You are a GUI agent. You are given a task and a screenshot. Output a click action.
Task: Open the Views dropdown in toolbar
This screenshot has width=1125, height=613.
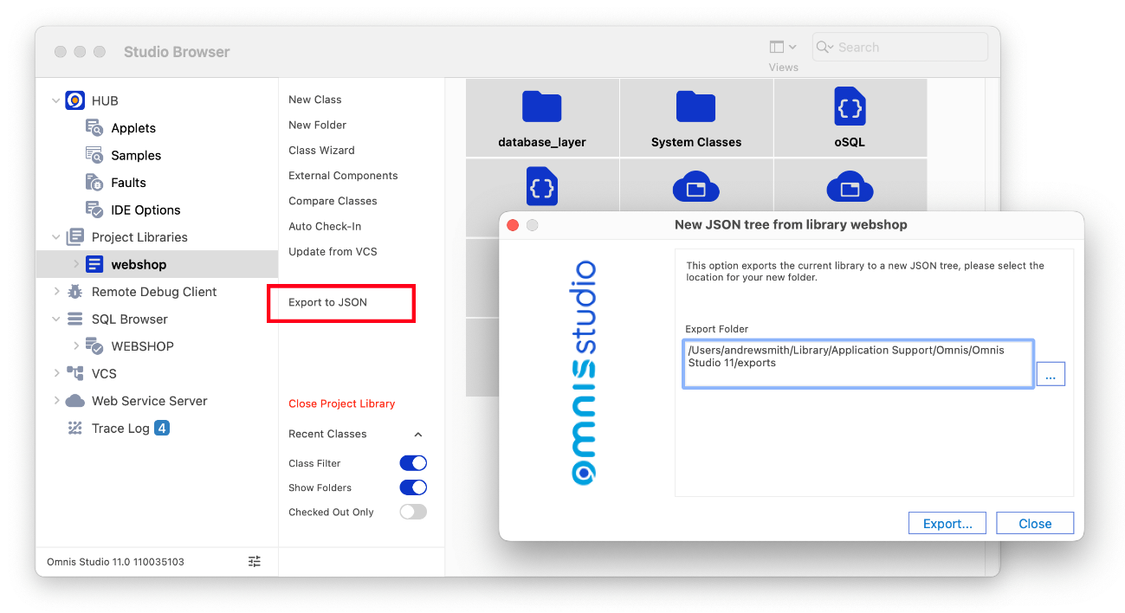pyautogui.click(x=783, y=48)
